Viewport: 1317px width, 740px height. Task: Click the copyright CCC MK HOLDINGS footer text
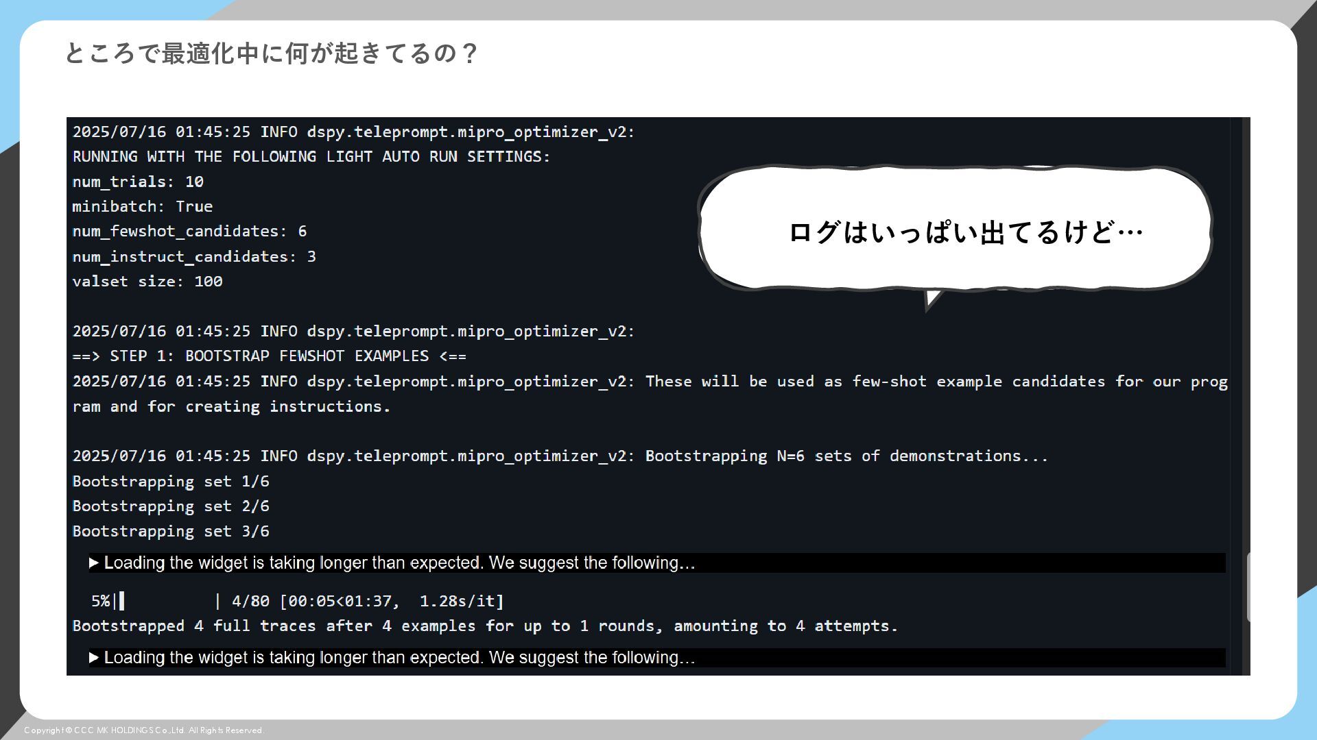144,730
